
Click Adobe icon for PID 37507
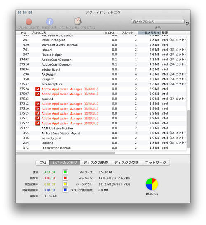37,94
